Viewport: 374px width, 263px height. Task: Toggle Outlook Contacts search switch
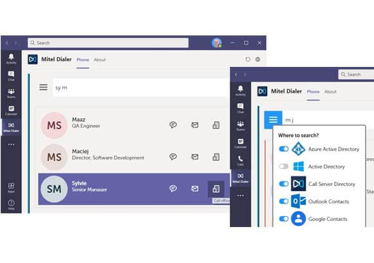tap(284, 201)
